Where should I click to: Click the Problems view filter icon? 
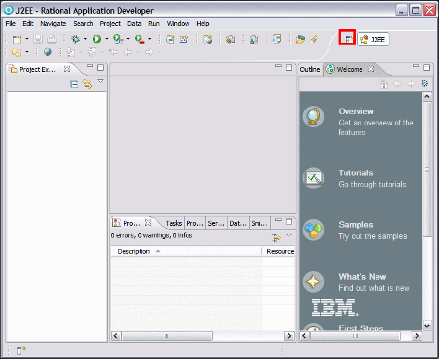coord(276,237)
